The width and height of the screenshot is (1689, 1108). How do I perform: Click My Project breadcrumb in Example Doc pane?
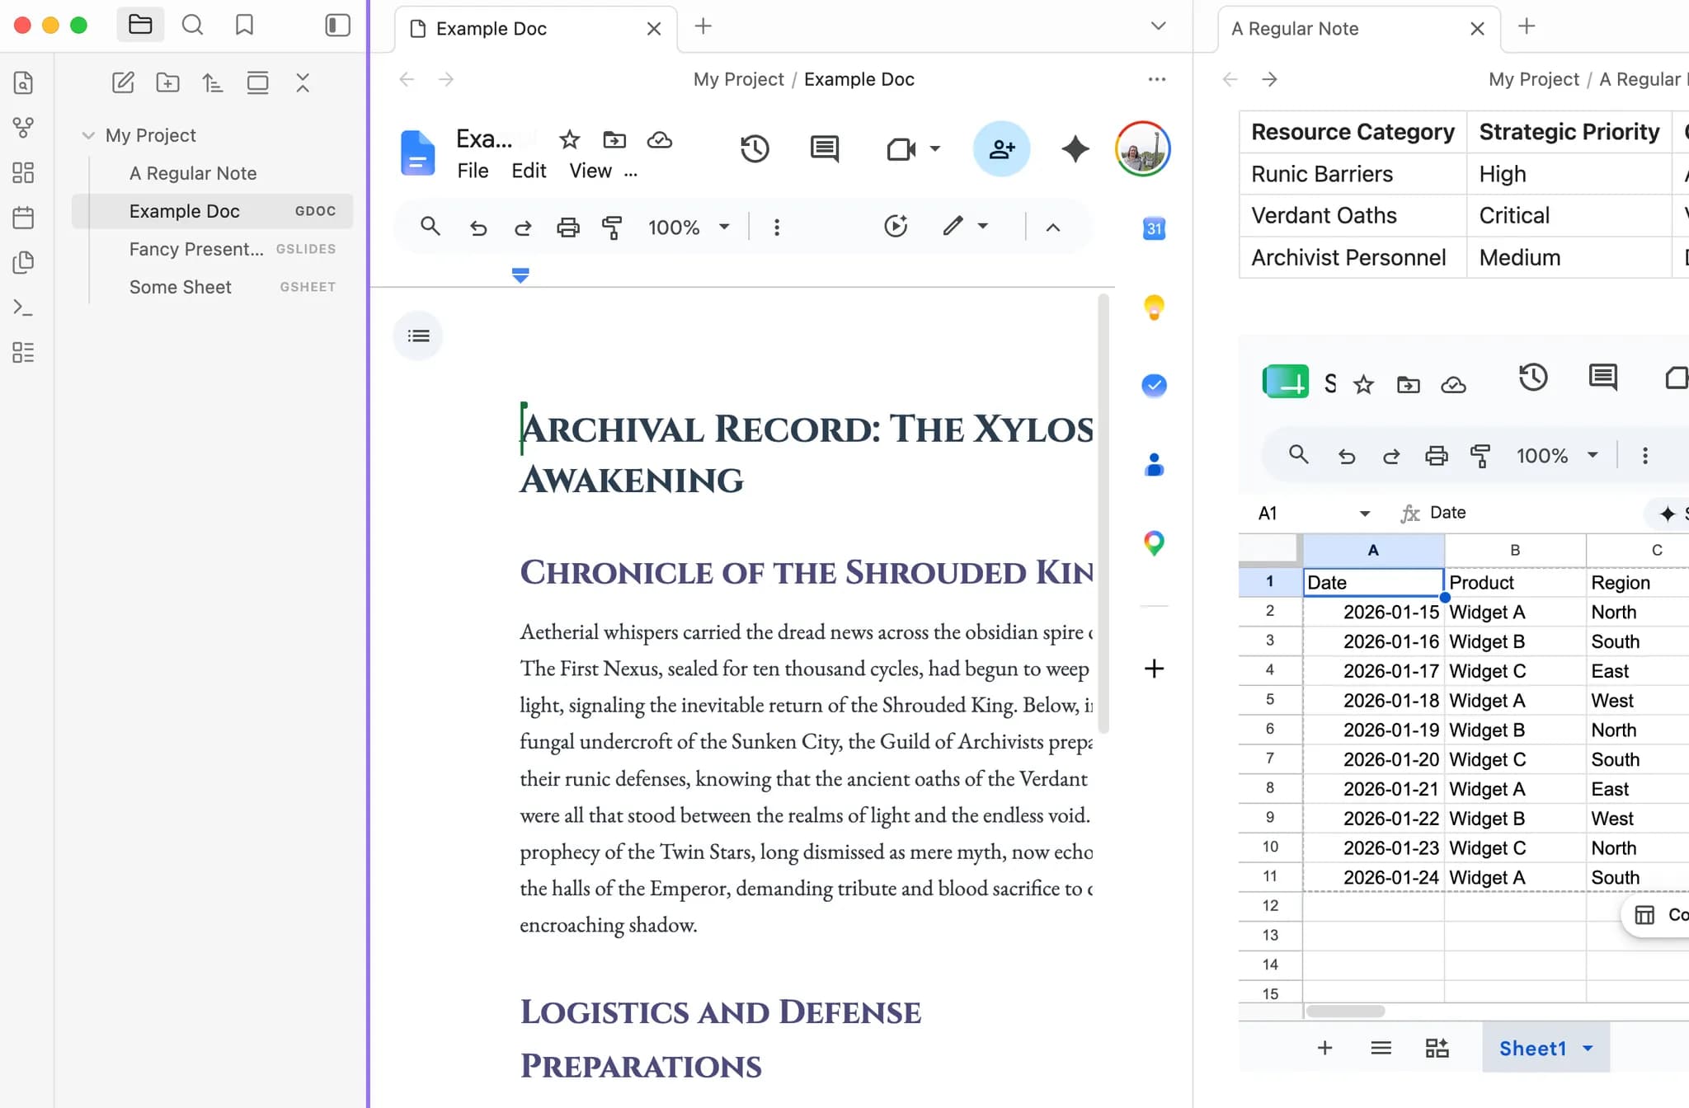click(x=738, y=79)
